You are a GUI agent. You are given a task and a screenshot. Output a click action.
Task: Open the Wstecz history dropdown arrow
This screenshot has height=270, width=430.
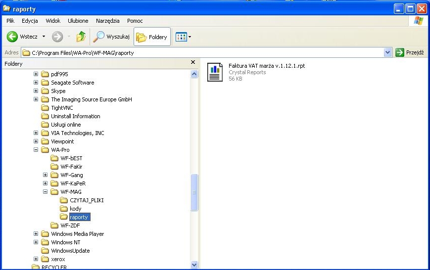(44, 37)
